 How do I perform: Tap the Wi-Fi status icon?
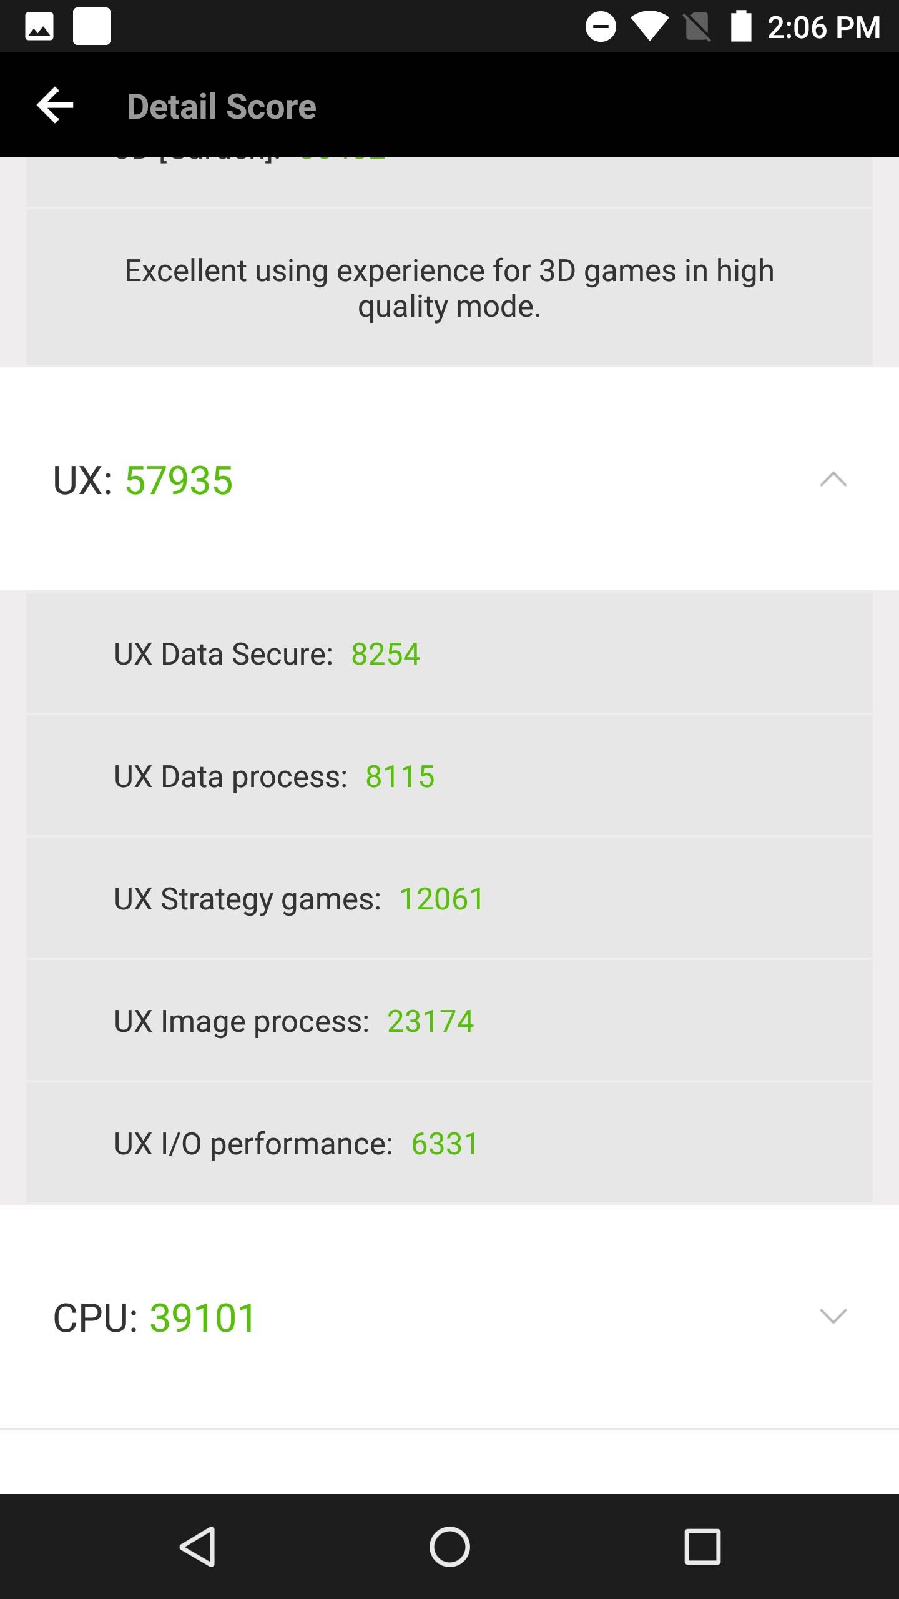(x=649, y=27)
